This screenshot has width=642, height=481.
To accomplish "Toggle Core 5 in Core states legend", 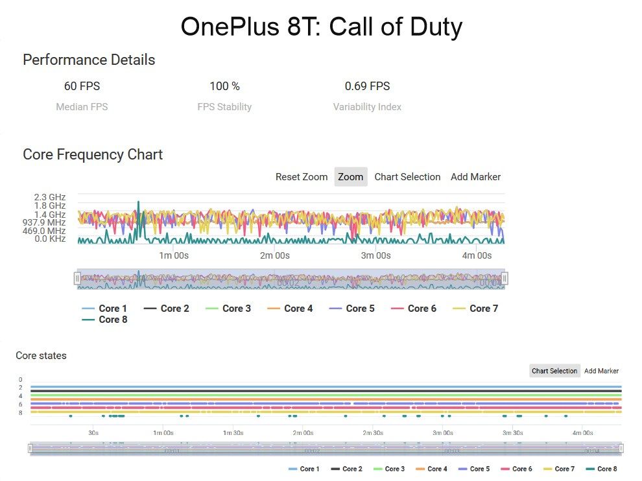I will [x=474, y=469].
